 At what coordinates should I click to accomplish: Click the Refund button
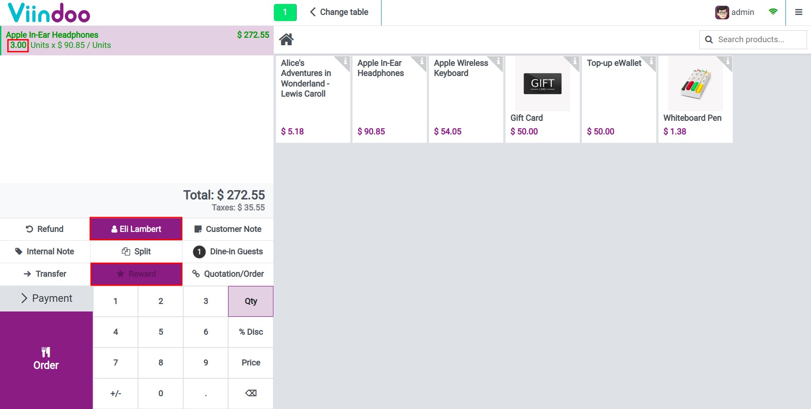point(45,229)
